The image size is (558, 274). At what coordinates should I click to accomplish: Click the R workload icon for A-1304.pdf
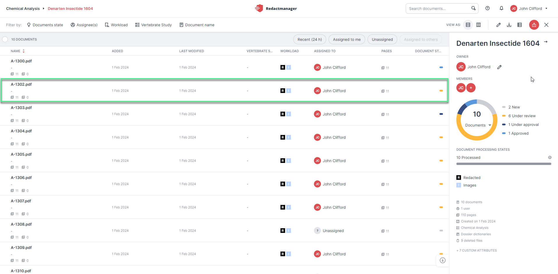coord(282,137)
